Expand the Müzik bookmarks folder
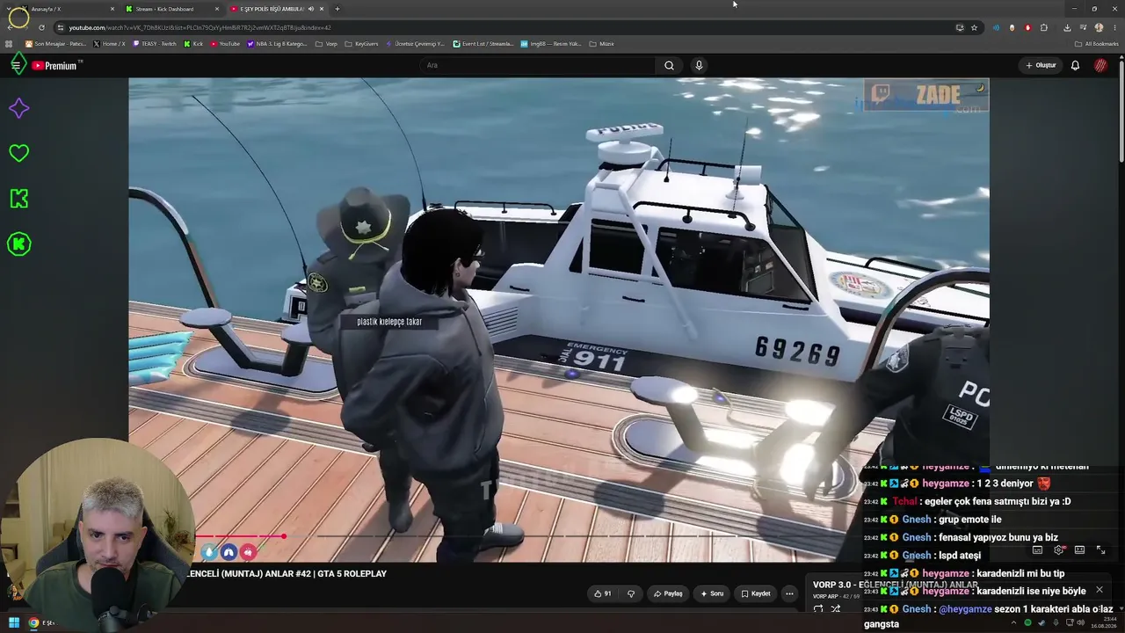The width and height of the screenshot is (1125, 633). tap(601, 44)
